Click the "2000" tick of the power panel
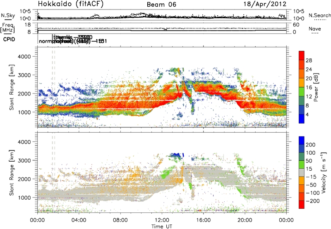This screenshot has height=229, width=331. tap(24, 93)
